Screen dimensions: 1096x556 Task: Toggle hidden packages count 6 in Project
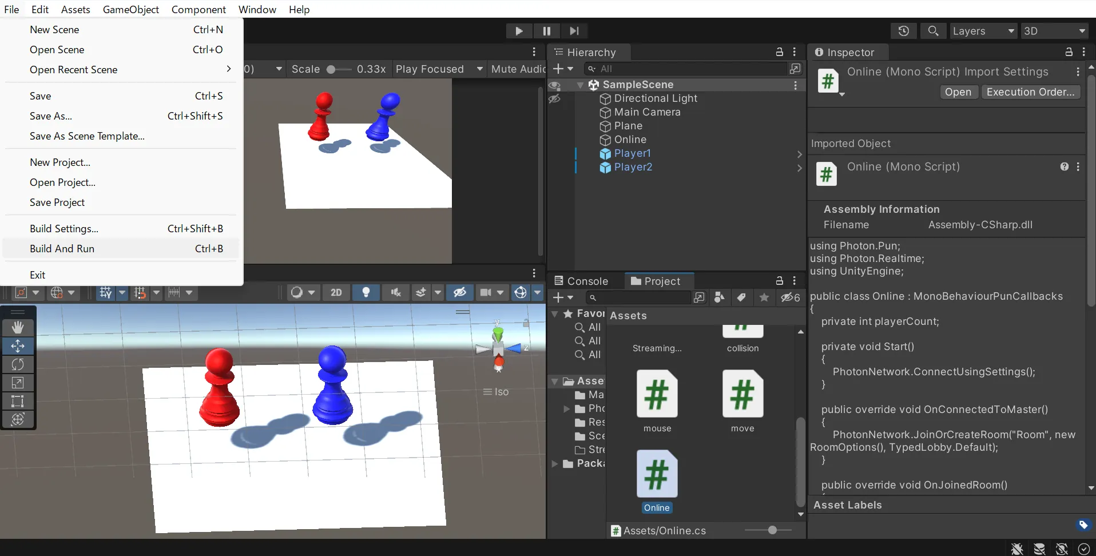pos(791,297)
